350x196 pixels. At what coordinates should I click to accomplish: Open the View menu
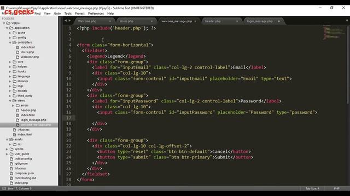47,14
